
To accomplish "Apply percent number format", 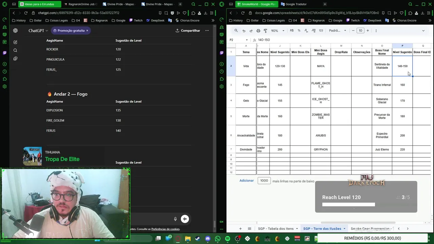I will [299, 30].
